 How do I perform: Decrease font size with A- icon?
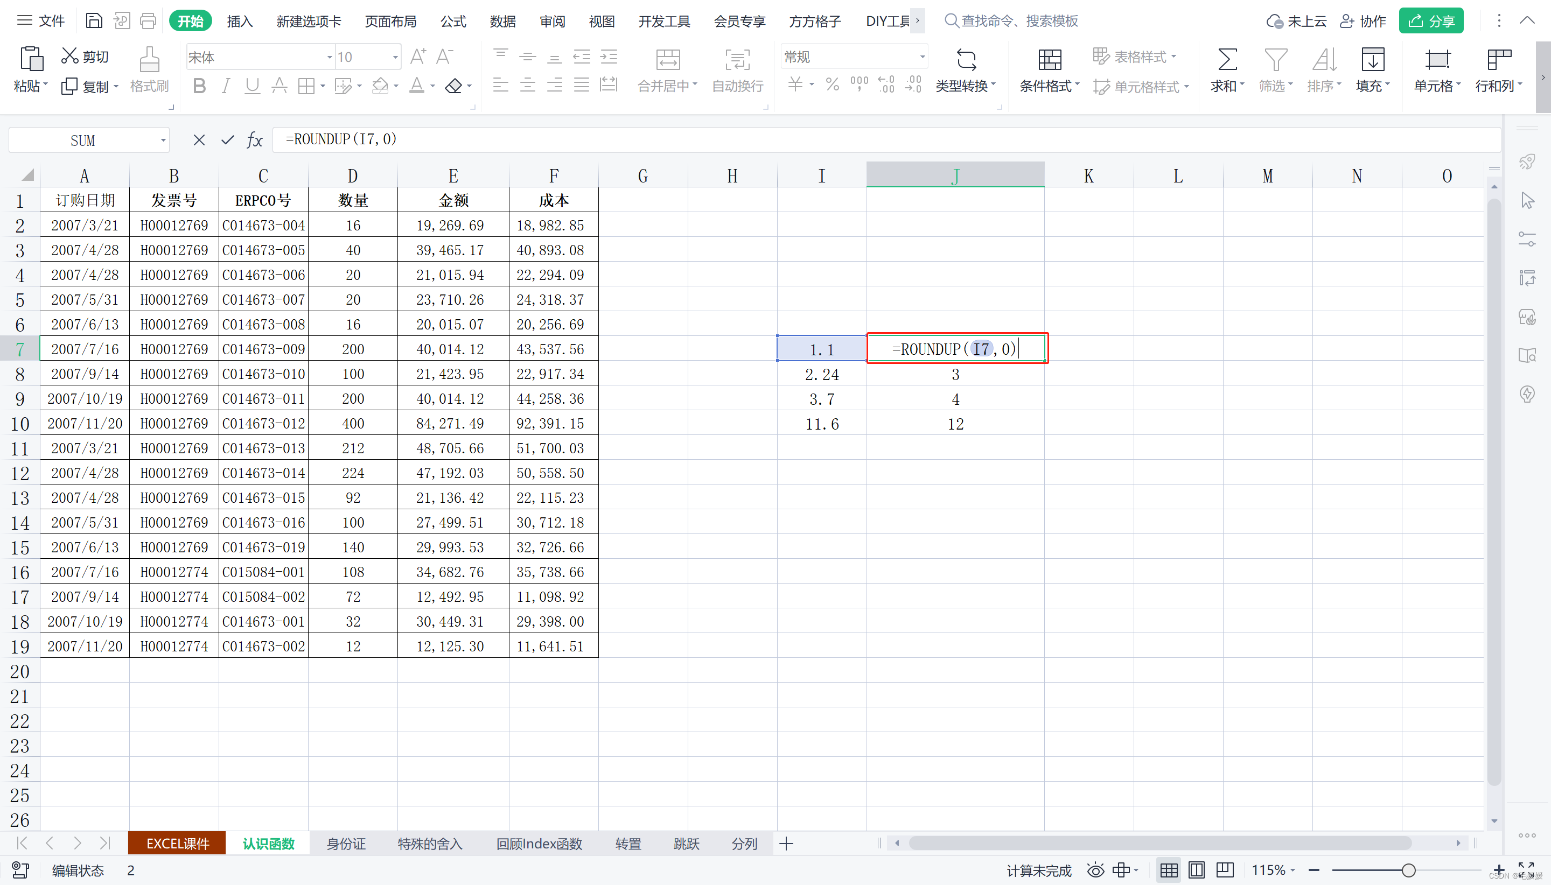tap(445, 57)
